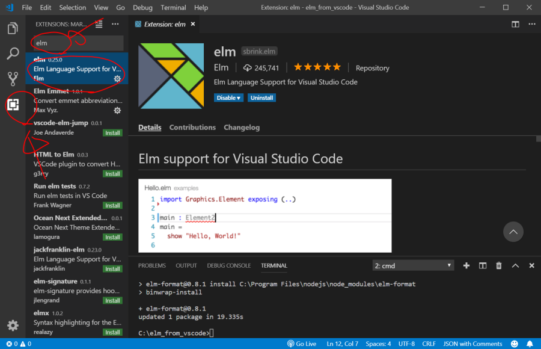Click the extensions search box containing 'elm'
This screenshot has height=349, width=541.
tap(77, 43)
